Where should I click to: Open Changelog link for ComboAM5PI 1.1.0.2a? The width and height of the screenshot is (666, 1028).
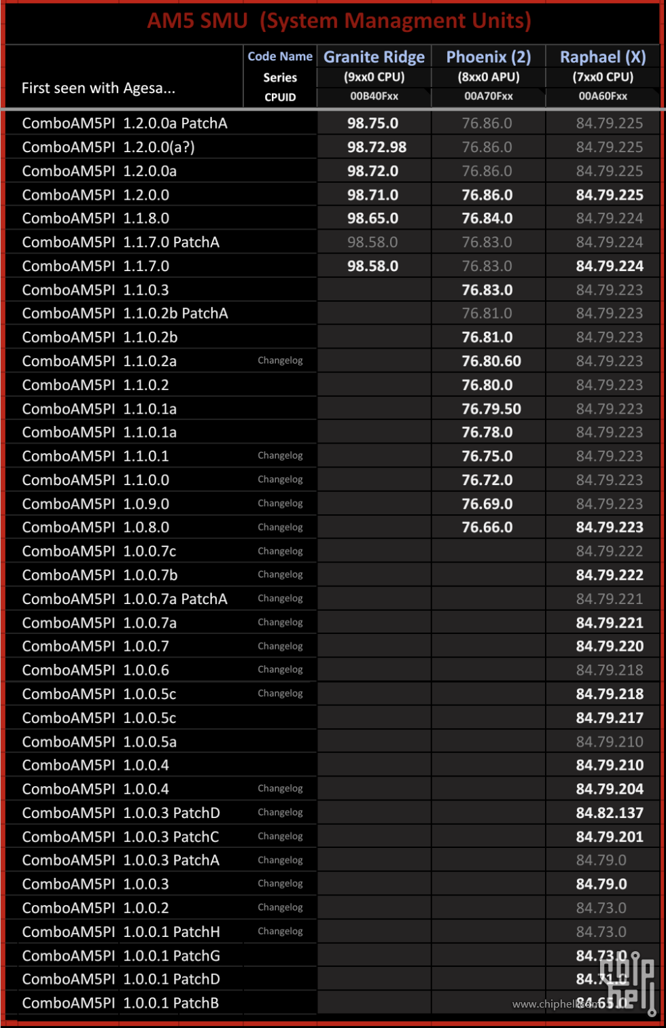(x=280, y=361)
